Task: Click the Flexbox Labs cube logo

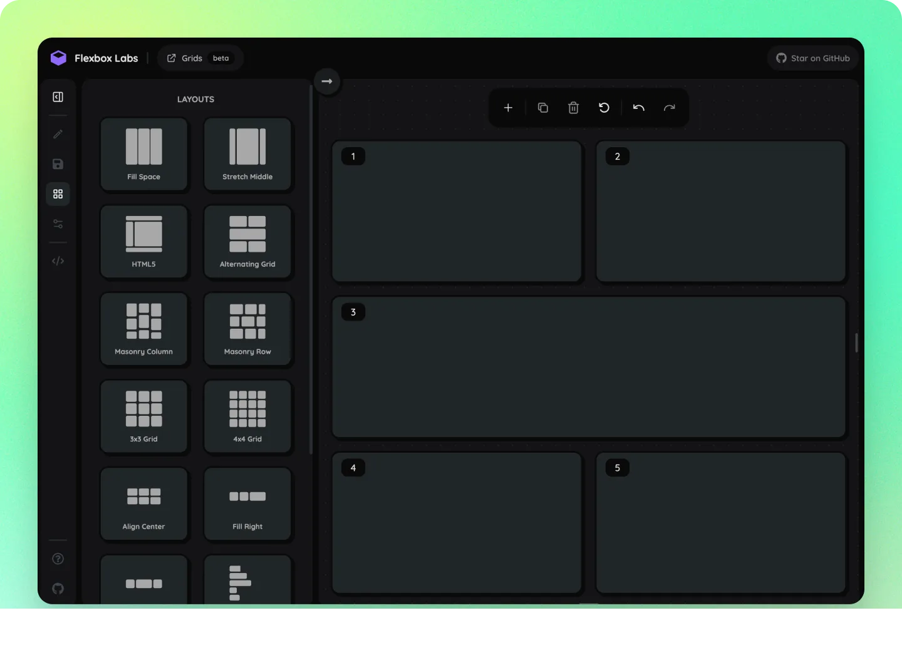Action: (58, 58)
